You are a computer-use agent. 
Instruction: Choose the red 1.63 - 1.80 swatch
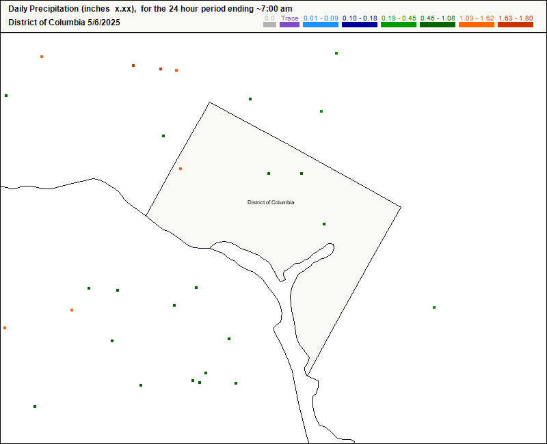pyautogui.click(x=516, y=25)
